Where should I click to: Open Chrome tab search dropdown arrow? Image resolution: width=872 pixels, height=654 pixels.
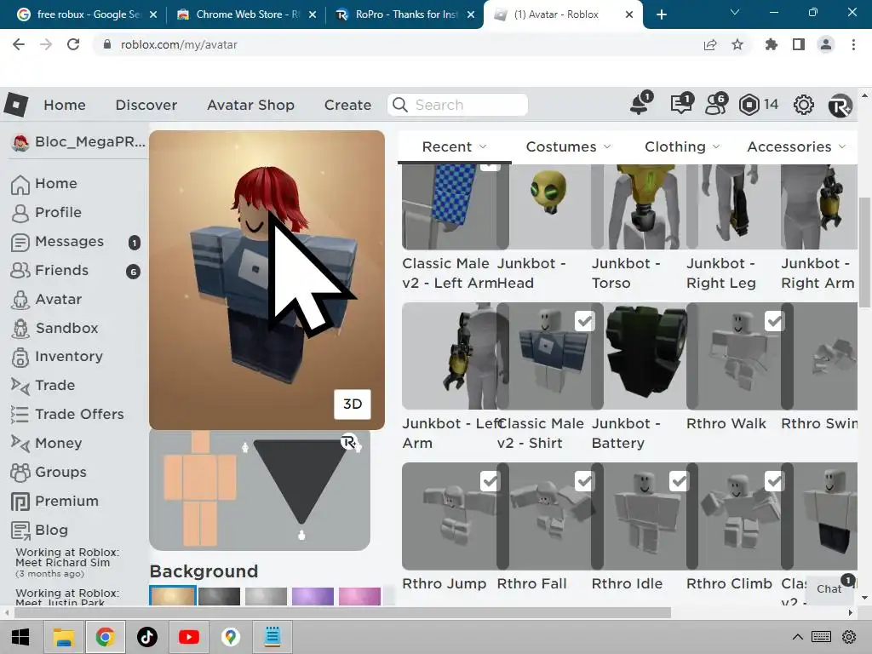tap(735, 12)
